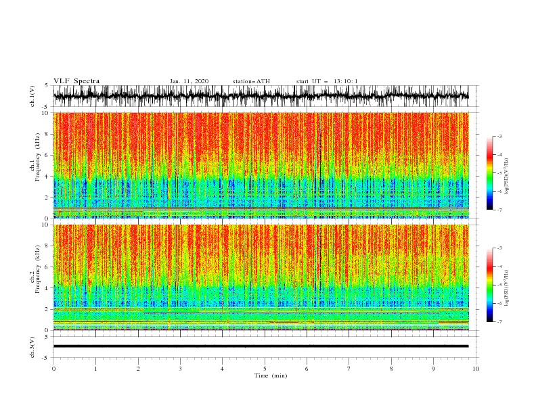Click time axis tick label "3"
The height and width of the screenshot is (414, 536).
click(180, 369)
